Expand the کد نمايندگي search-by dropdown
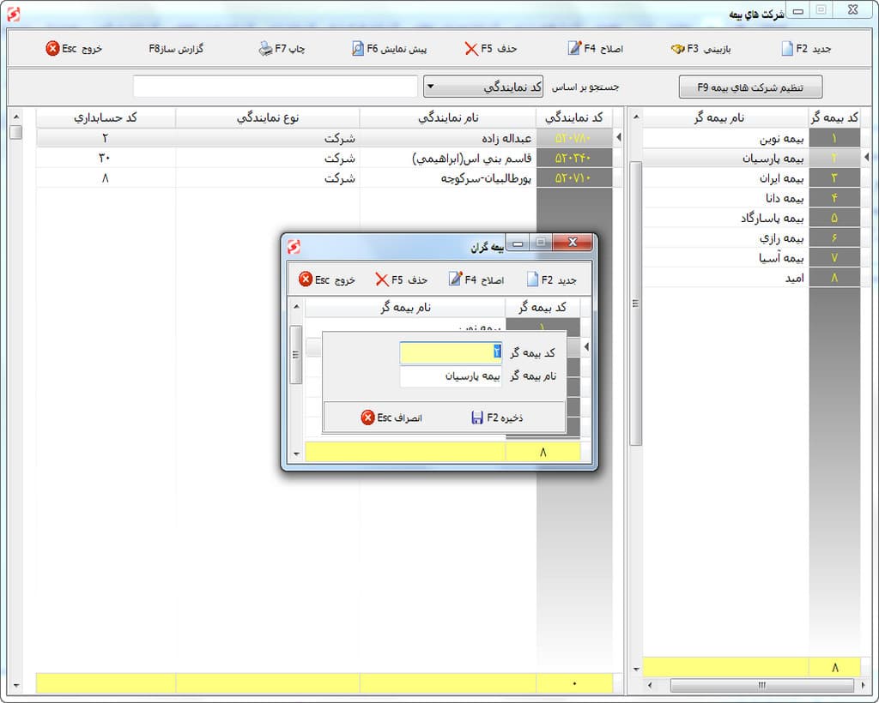The width and height of the screenshot is (879, 703). click(429, 87)
